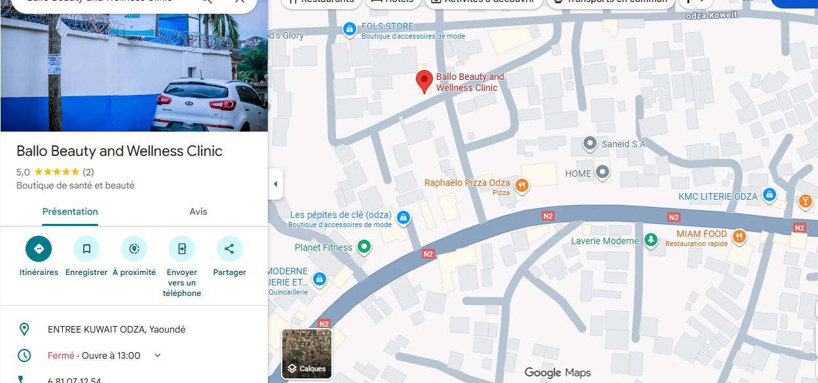Click the 5,0 rating number

click(x=23, y=172)
